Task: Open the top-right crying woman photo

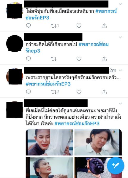Action: (x=98, y=142)
